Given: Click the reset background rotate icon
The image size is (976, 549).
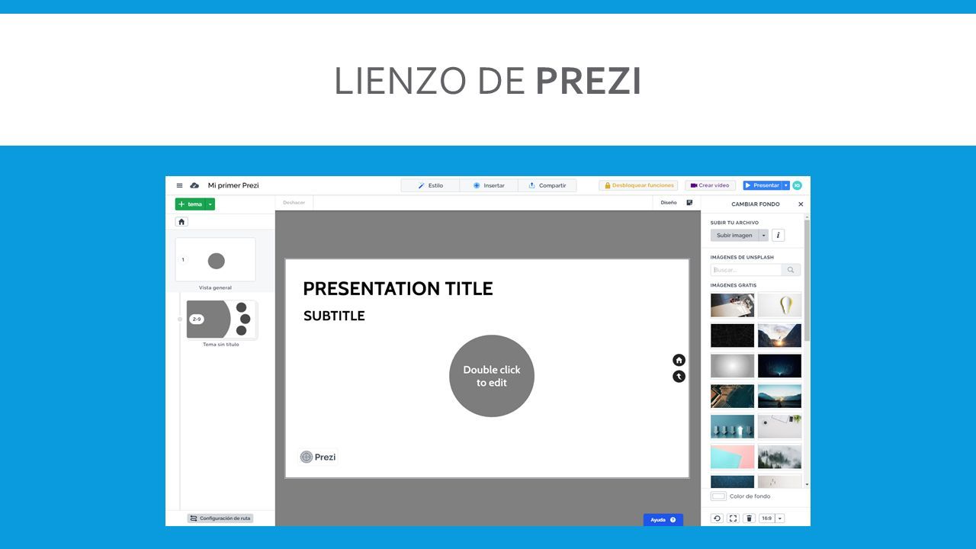Looking at the screenshot, I should pos(717,518).
